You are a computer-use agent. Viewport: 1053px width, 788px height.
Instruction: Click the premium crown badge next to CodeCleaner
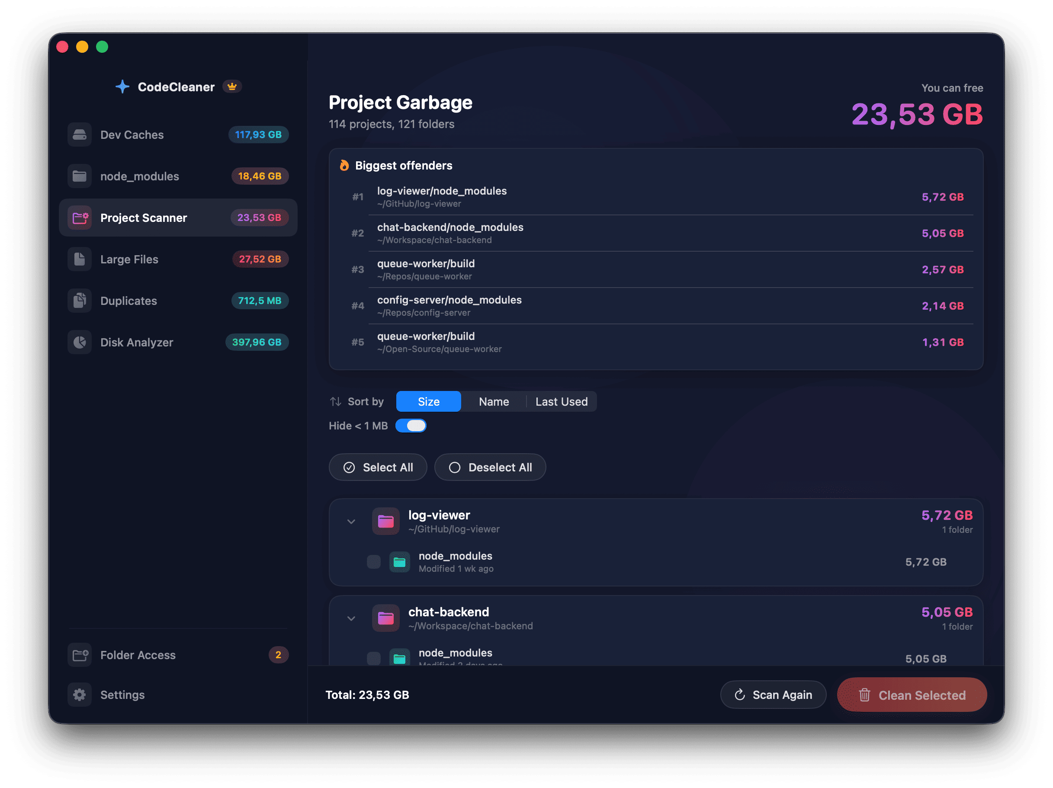[232, 86]
